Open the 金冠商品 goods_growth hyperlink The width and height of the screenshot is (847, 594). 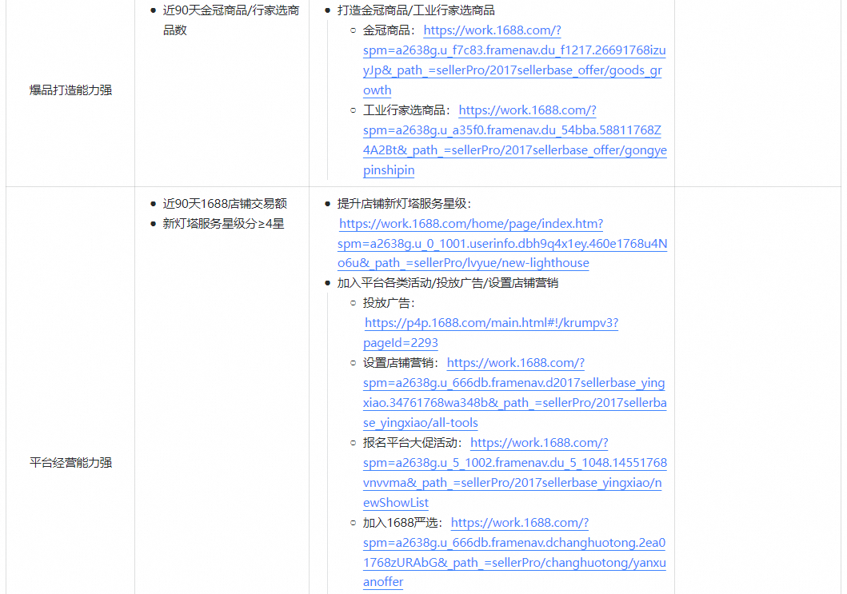(x=513, y=50)
